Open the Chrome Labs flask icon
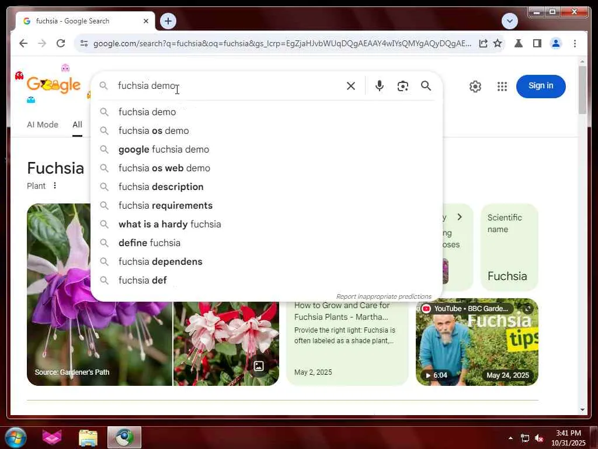The image size is (598, 449). pos(519,43)
